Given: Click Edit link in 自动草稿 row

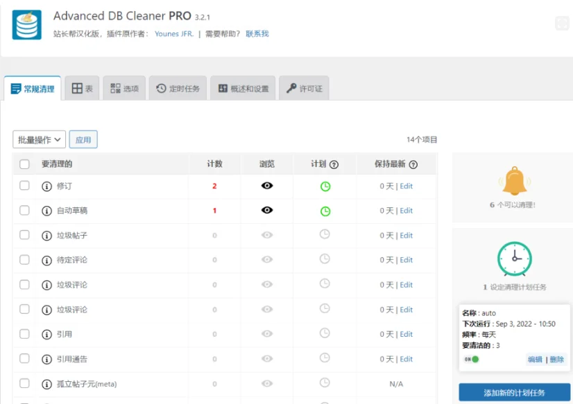Looking at the screenshot, I should (x=406, y=211).
